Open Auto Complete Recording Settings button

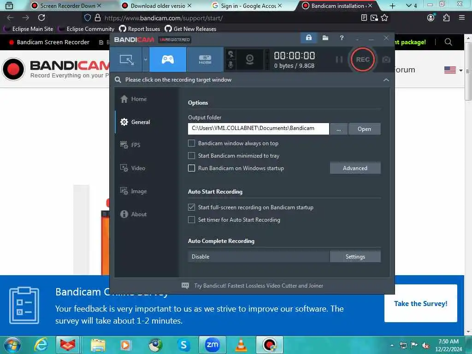(355, 256)
